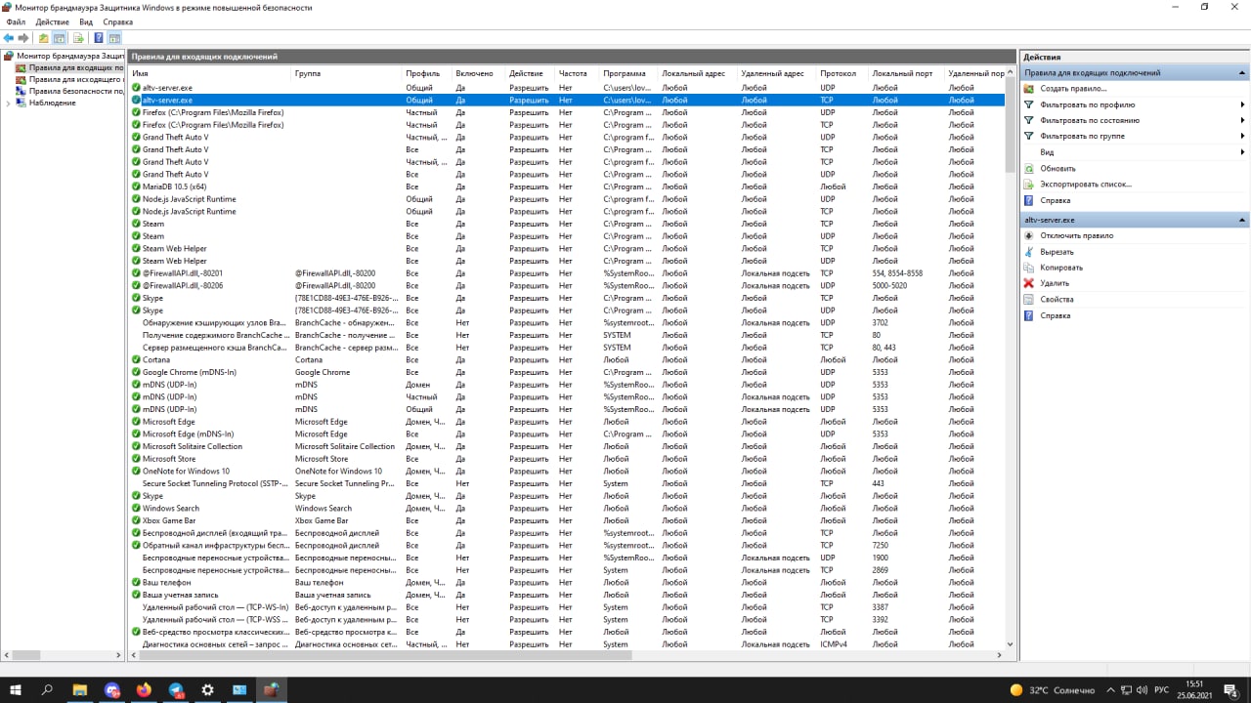Click the green check icon of MariaDB 10.5 rule

pyautogui.click(x=136, y=186)
